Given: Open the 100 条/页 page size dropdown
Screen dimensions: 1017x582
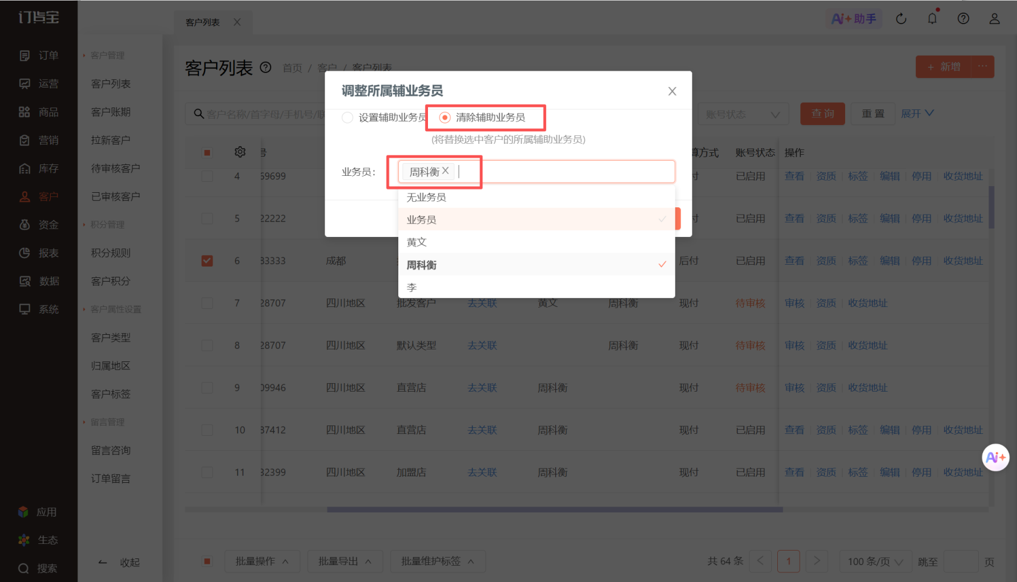Looking at the screenshot, I should pos(875,561).
